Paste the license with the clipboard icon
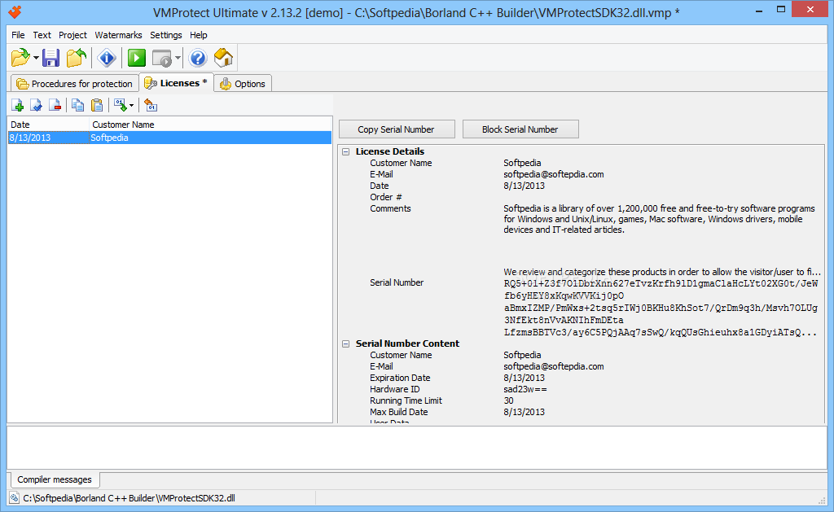 (97, 105)
